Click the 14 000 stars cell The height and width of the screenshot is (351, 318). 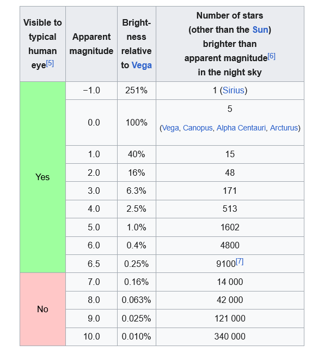click(230, 282)
